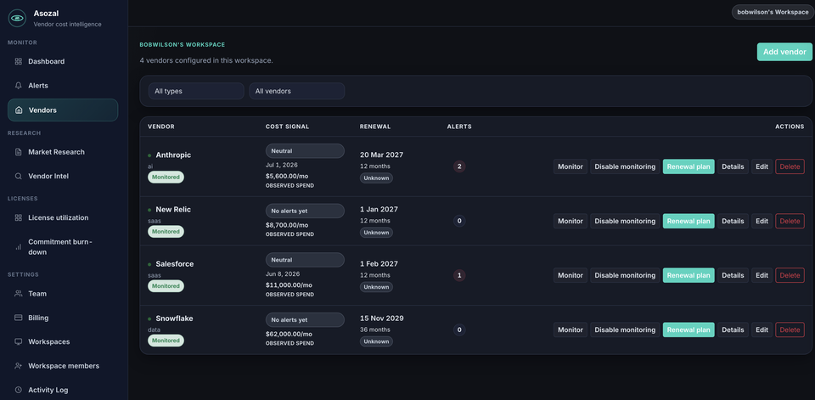Click the New Relic vendor name
Viewport: 815px width, 400px height.
click(x=173, y=210)
